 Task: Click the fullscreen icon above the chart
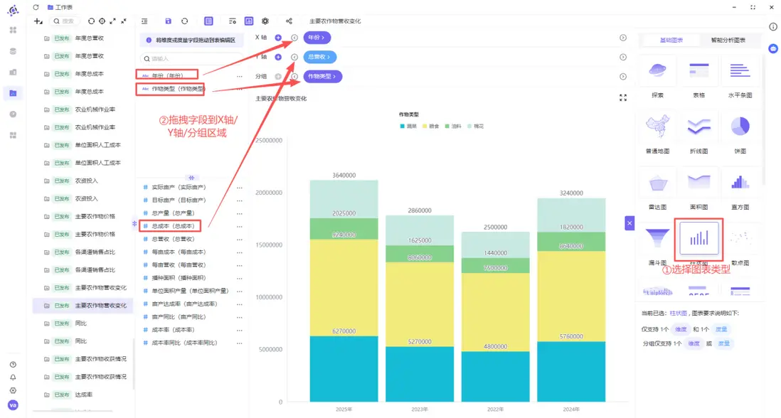coord(623,98)
